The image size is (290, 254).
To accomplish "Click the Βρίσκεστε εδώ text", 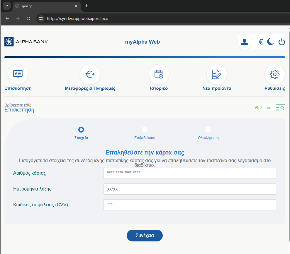I will click(x=18, y=105).
